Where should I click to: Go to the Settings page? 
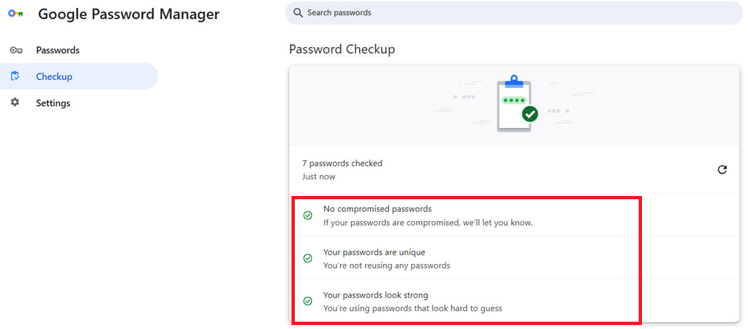53,103
